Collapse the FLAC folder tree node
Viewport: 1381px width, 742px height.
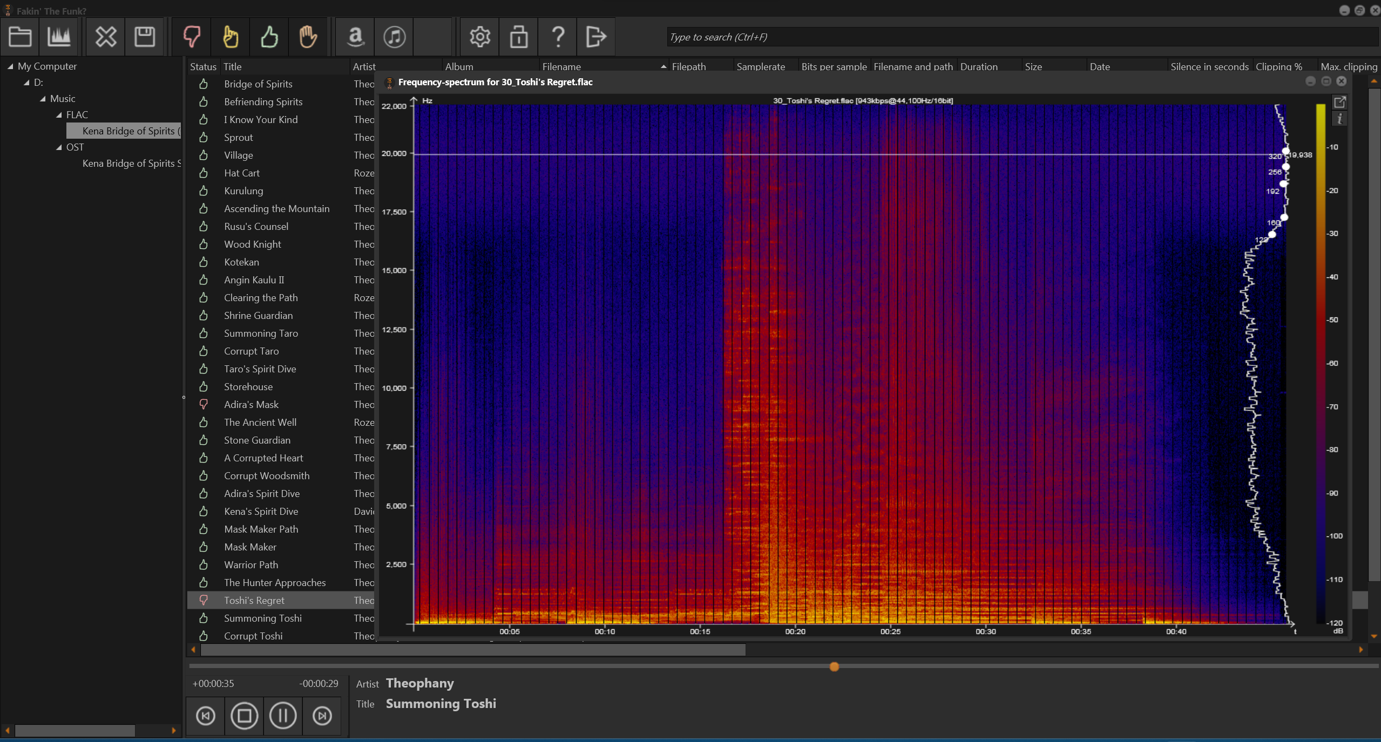click(x=59, y=115)
